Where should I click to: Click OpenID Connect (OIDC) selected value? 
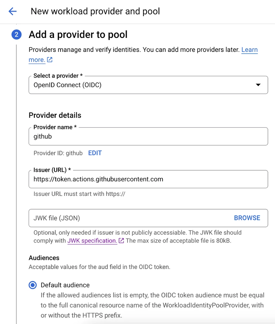[68, 85]
